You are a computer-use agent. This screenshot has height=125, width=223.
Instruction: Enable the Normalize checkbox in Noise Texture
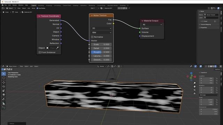pos(92,37)
